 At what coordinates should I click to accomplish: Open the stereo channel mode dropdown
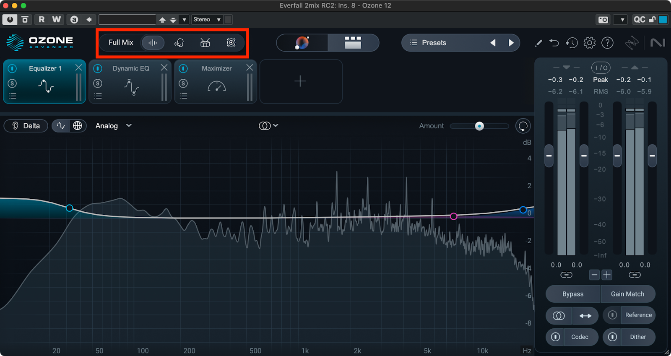pos(269,126)
